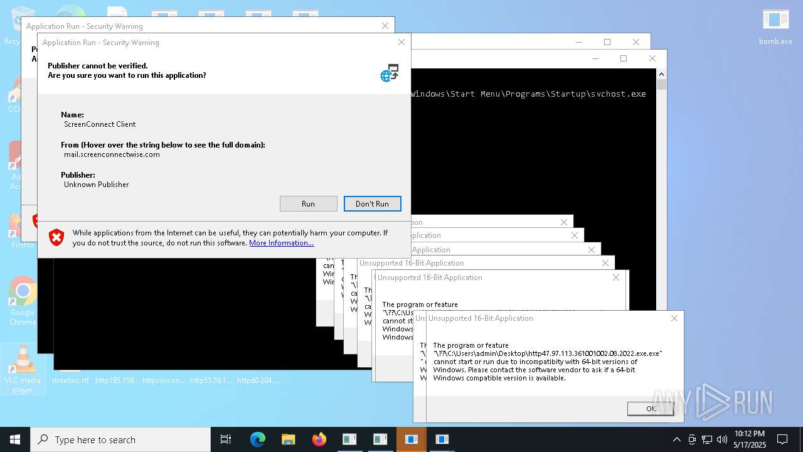Open the notification center icon
The image size is (803, 452).
point(782,439)
